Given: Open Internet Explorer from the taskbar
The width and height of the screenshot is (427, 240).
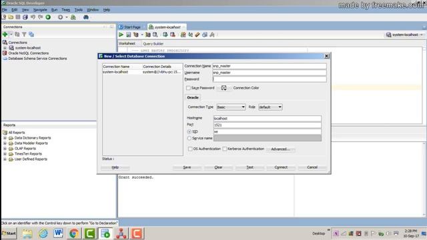Looking at the screenshot, I should tap(43, 233).
